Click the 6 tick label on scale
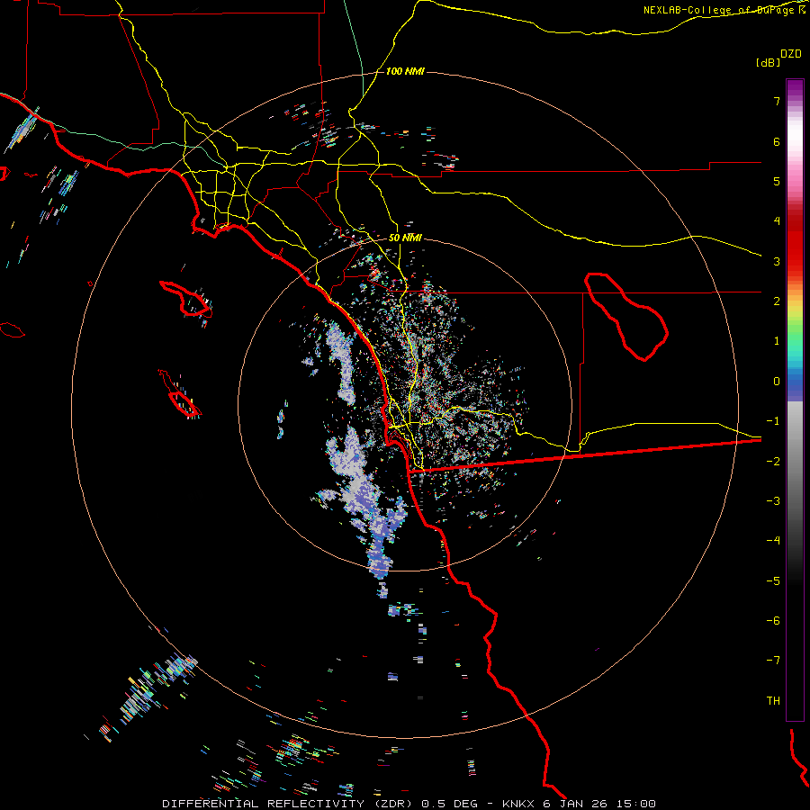Screen dimensions: 810x810 pos(777,141)
